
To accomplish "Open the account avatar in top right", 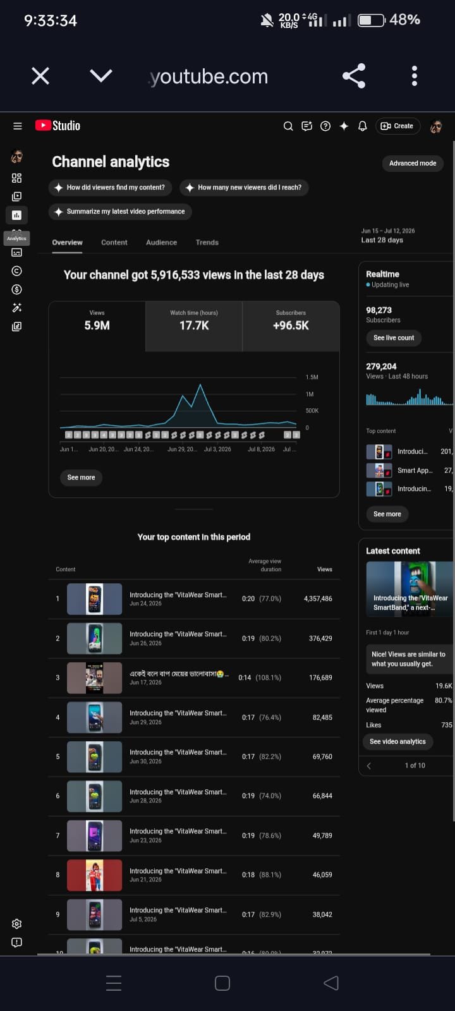I will (436, 126).
